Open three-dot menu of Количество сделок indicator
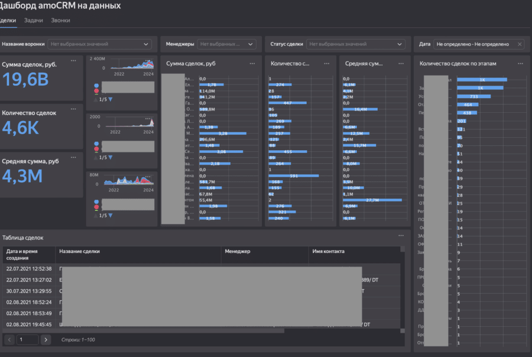532x357 pixels. point(73,109)
